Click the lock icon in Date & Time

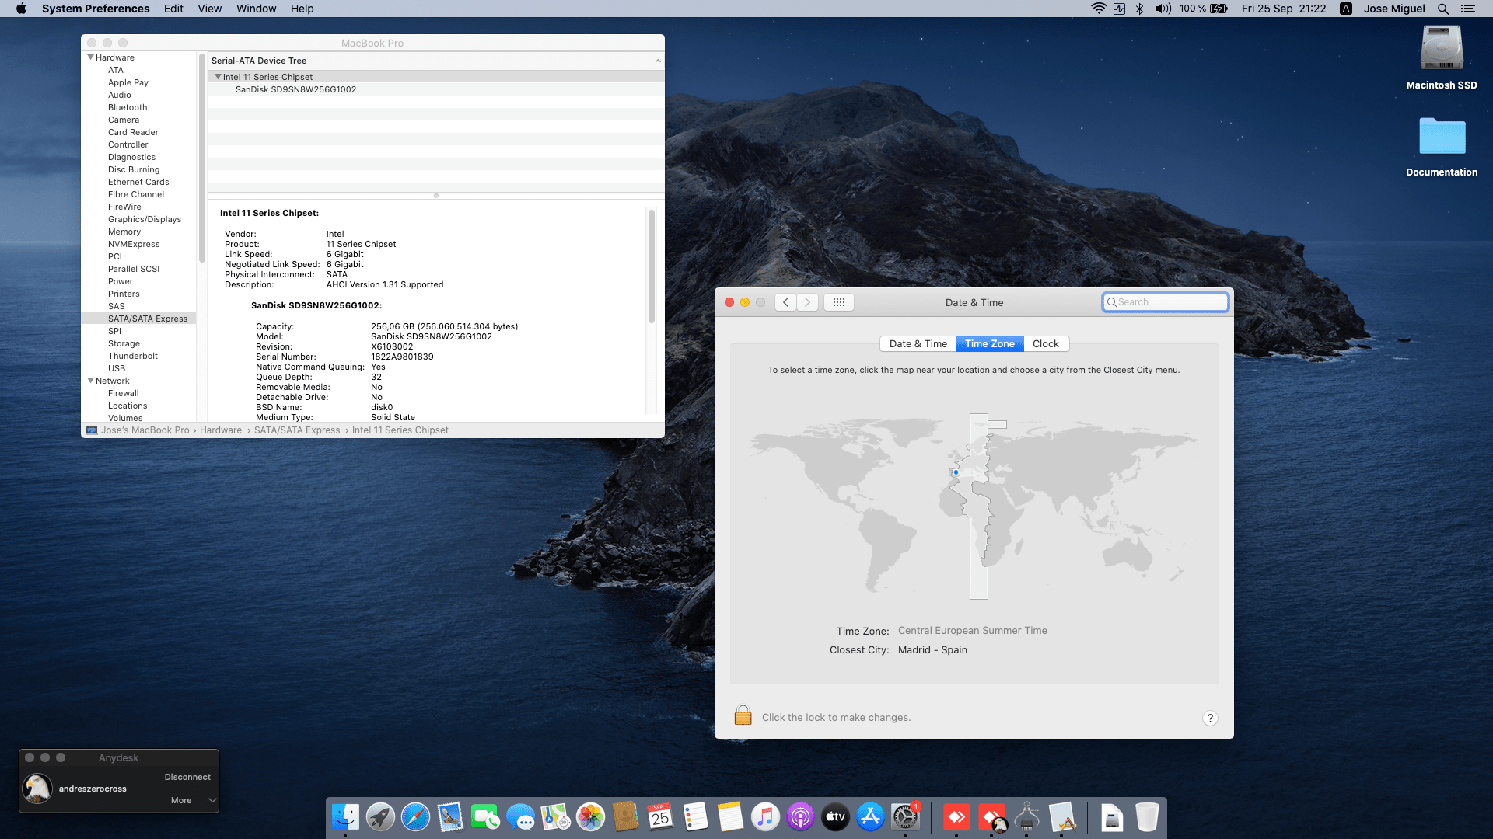[743, 715]
